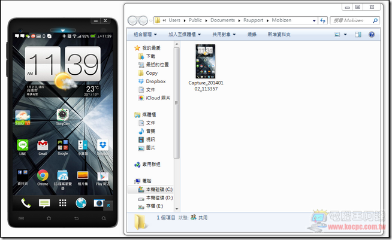Click the Explorer back navigation button
Screen dimensions: 392x240
(x=132, y=20)
